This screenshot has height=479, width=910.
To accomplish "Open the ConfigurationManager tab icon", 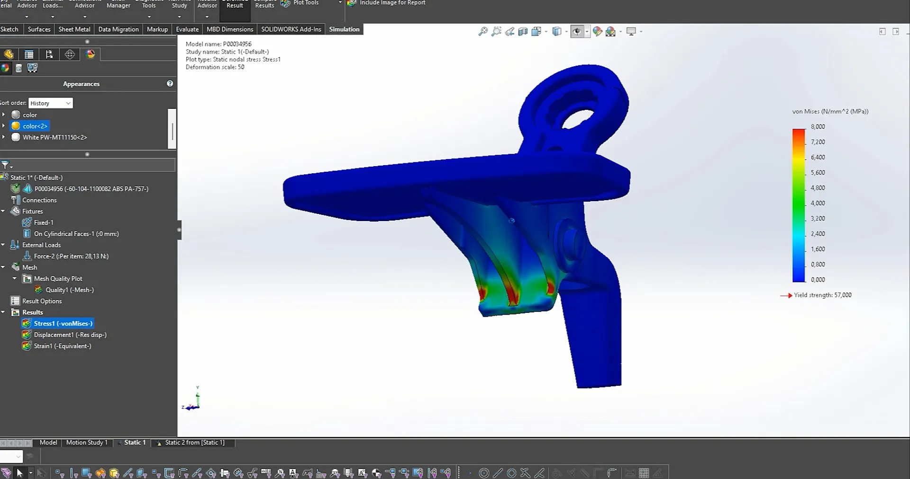I will pyautogui.click(x=49, y=54).
